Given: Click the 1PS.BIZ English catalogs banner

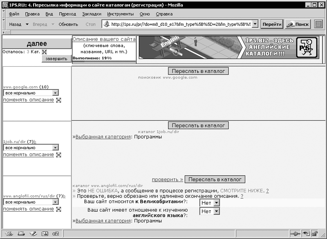Looking at the screenshot, I should point(229,47).
